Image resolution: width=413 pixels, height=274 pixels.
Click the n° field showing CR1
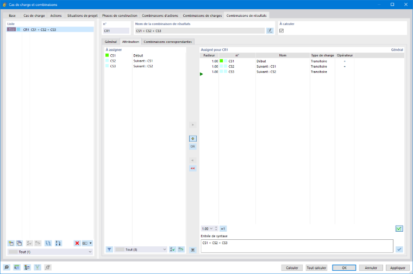tap(116, 31)
